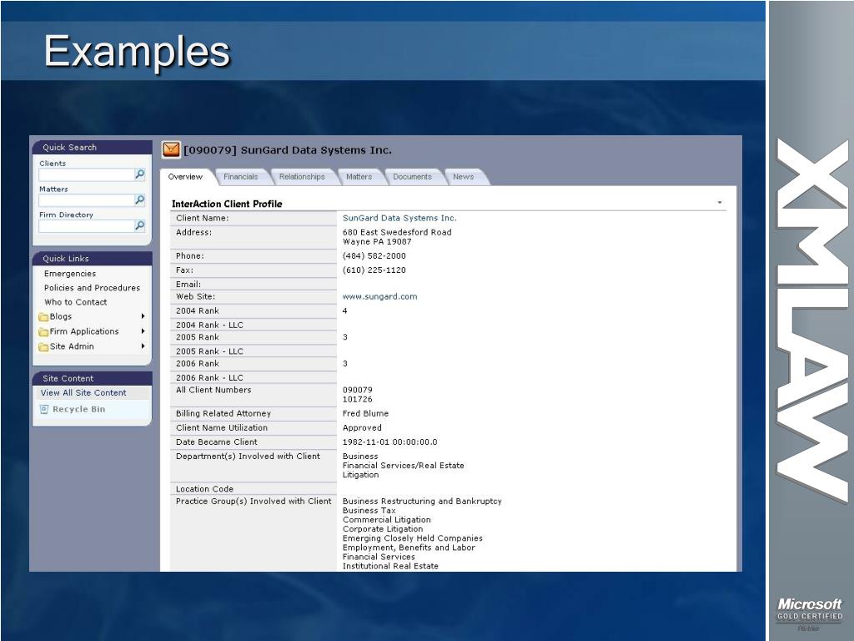Click the Firm Directory search magnifier icon
854x641 pixels.
140,225
